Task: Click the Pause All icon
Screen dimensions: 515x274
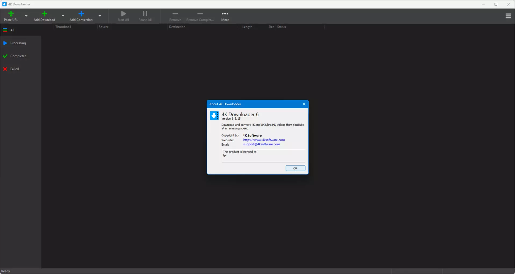Action: coord(145,14)
